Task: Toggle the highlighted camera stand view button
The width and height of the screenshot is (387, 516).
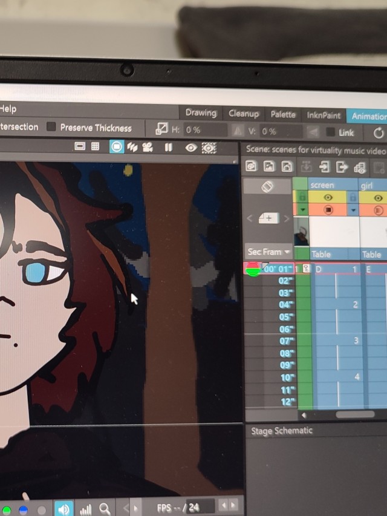Action: coord(117,147)
